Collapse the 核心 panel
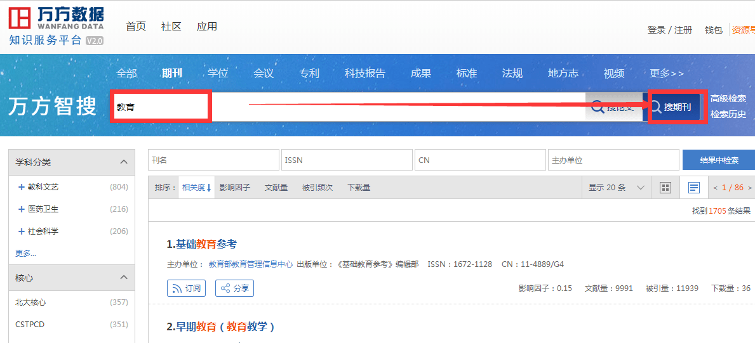The image size is (755, 343). click(124, 278)
